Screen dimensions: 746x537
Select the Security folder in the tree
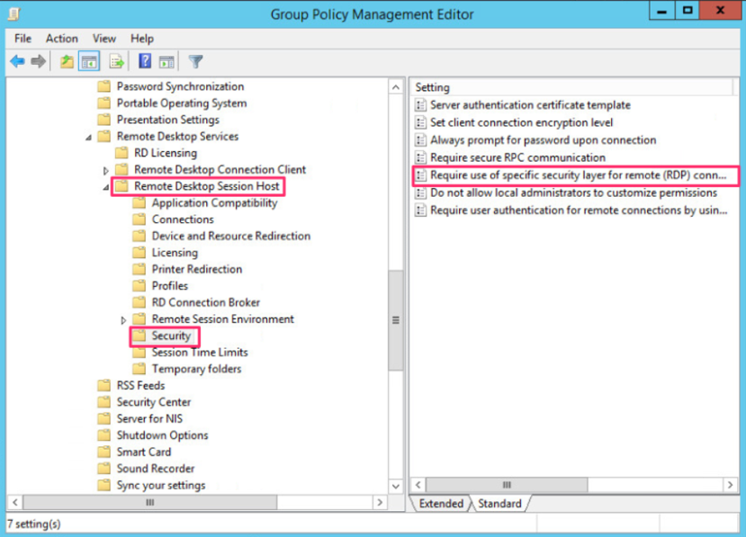pyautogui.click(x=171, y=336)
